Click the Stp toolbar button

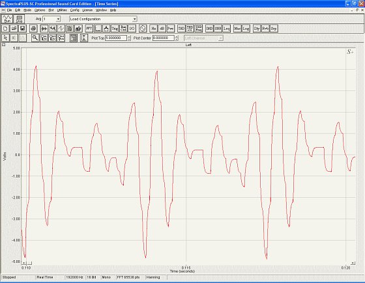(x=274, y=29)
